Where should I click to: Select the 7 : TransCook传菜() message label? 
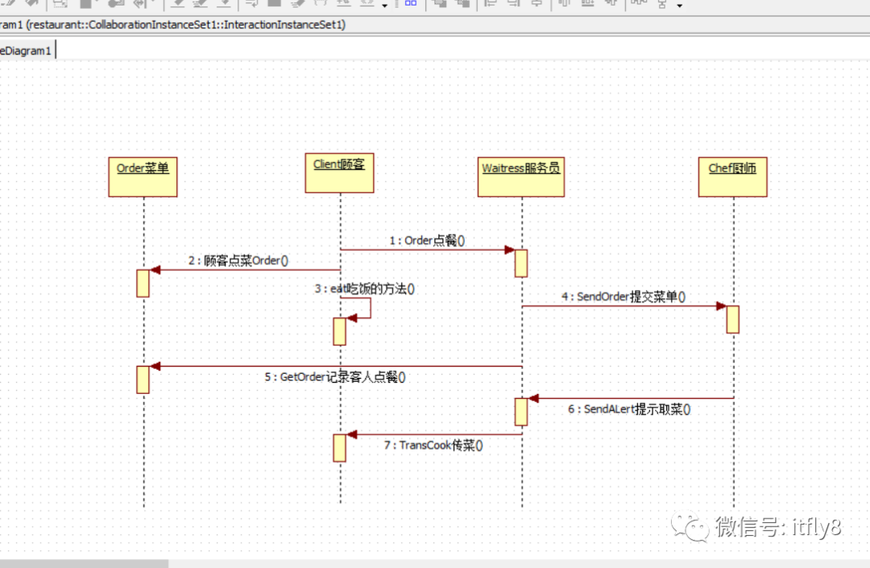[433, 445]
